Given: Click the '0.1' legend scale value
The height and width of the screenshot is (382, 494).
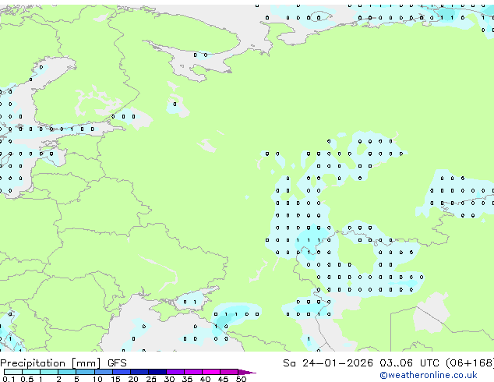Looking at the screenshot, I should click(9, 379).
